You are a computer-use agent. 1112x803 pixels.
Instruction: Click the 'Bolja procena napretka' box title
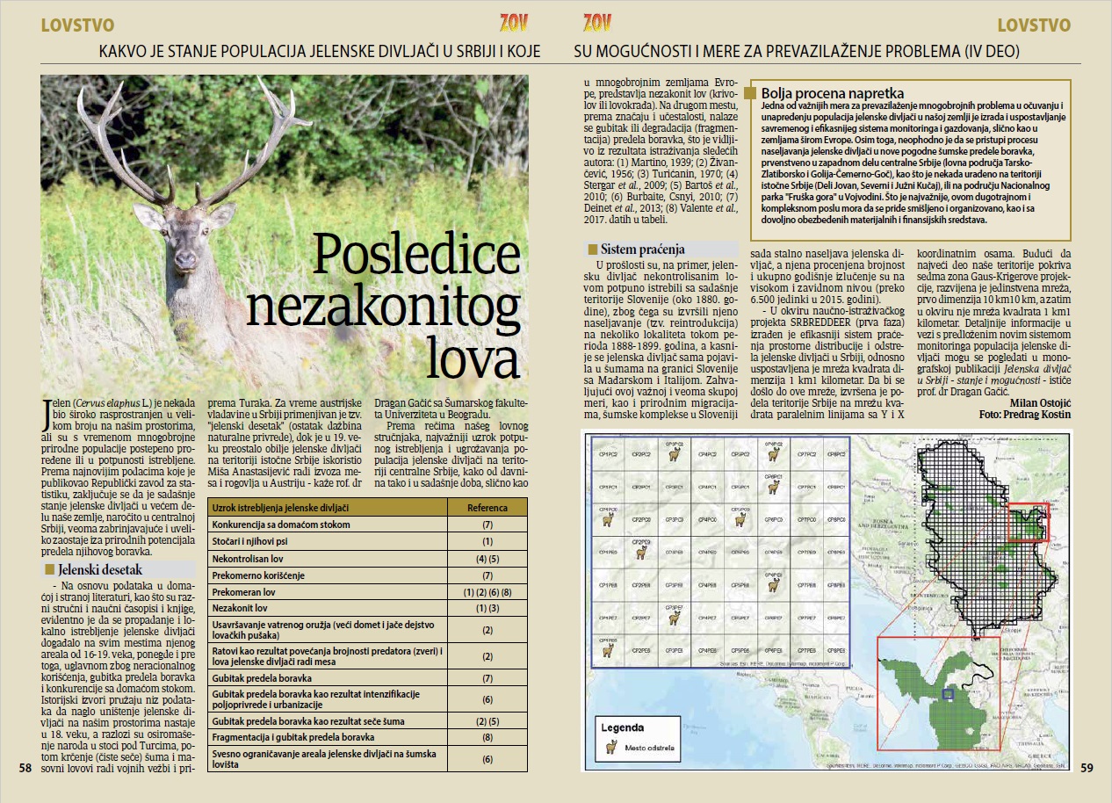[x=833, y=92]
